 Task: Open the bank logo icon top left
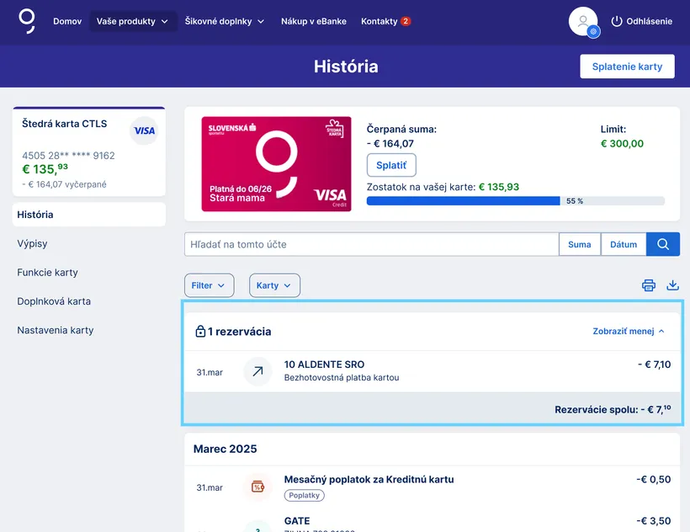click(24, 22)
